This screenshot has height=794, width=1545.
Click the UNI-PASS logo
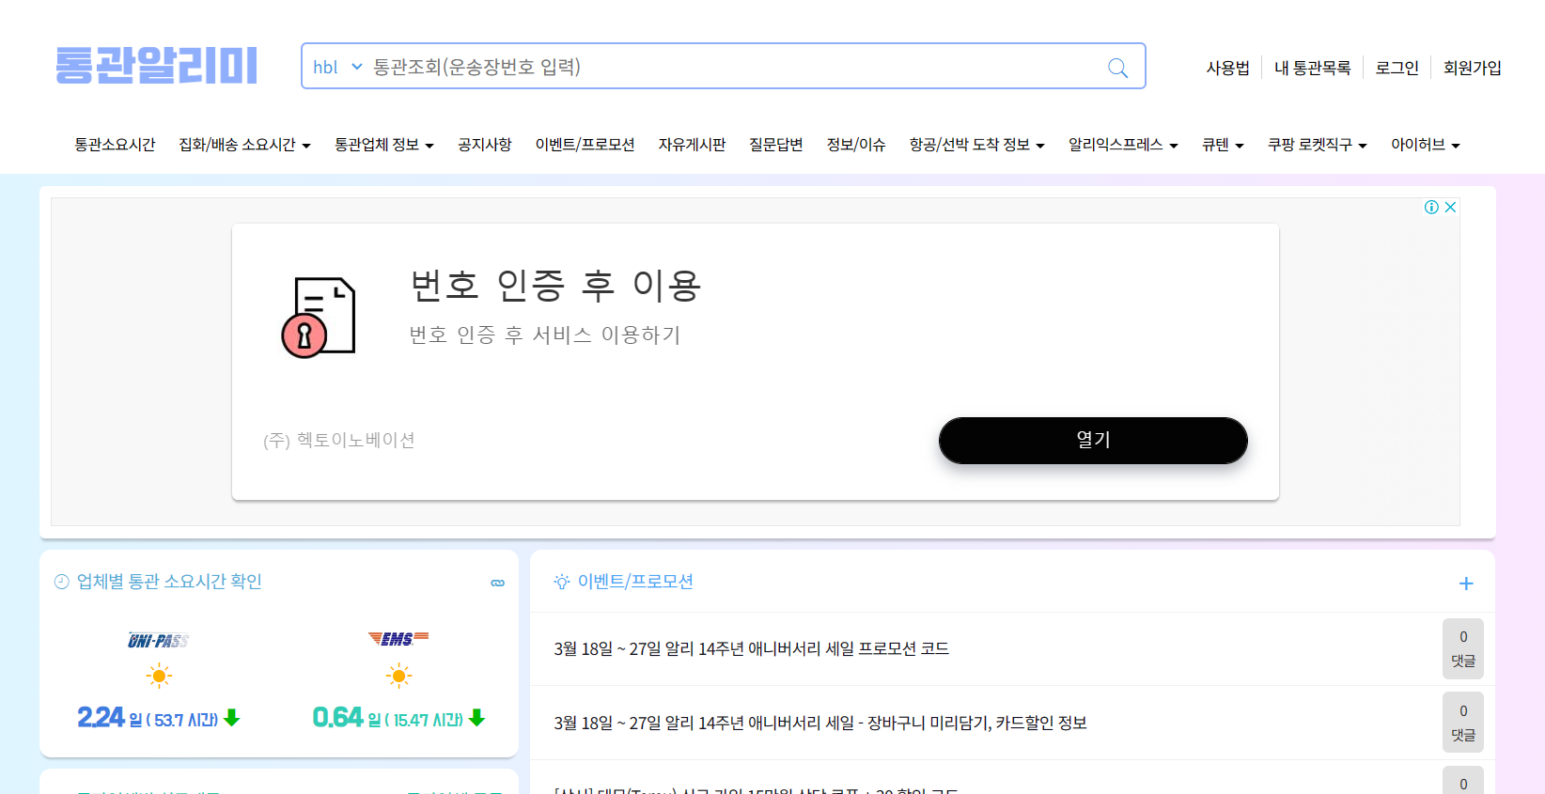click(158, 640)
